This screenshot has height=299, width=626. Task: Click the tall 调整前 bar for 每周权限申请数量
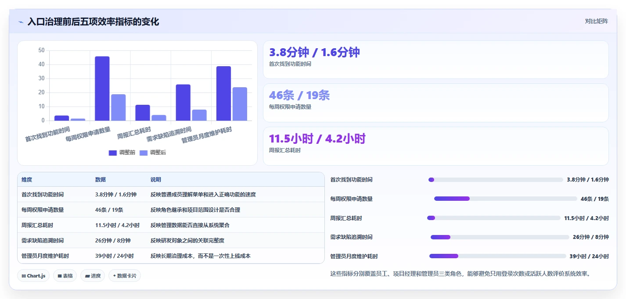point(102,89)
